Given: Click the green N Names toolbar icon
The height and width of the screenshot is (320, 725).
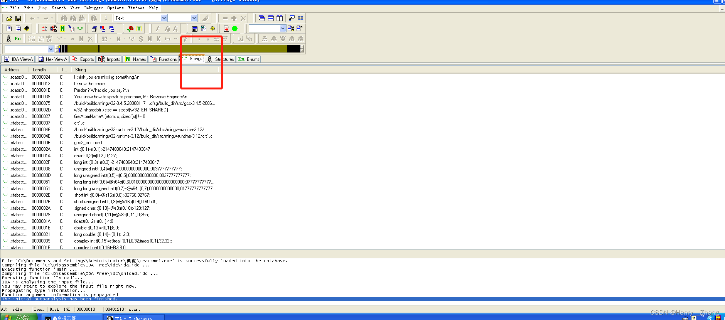Looking at the screenshot, I should [62, 29].
